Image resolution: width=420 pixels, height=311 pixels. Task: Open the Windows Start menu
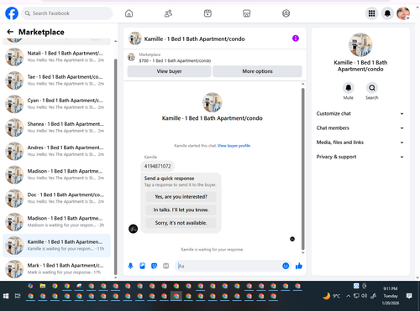point(6,296)
